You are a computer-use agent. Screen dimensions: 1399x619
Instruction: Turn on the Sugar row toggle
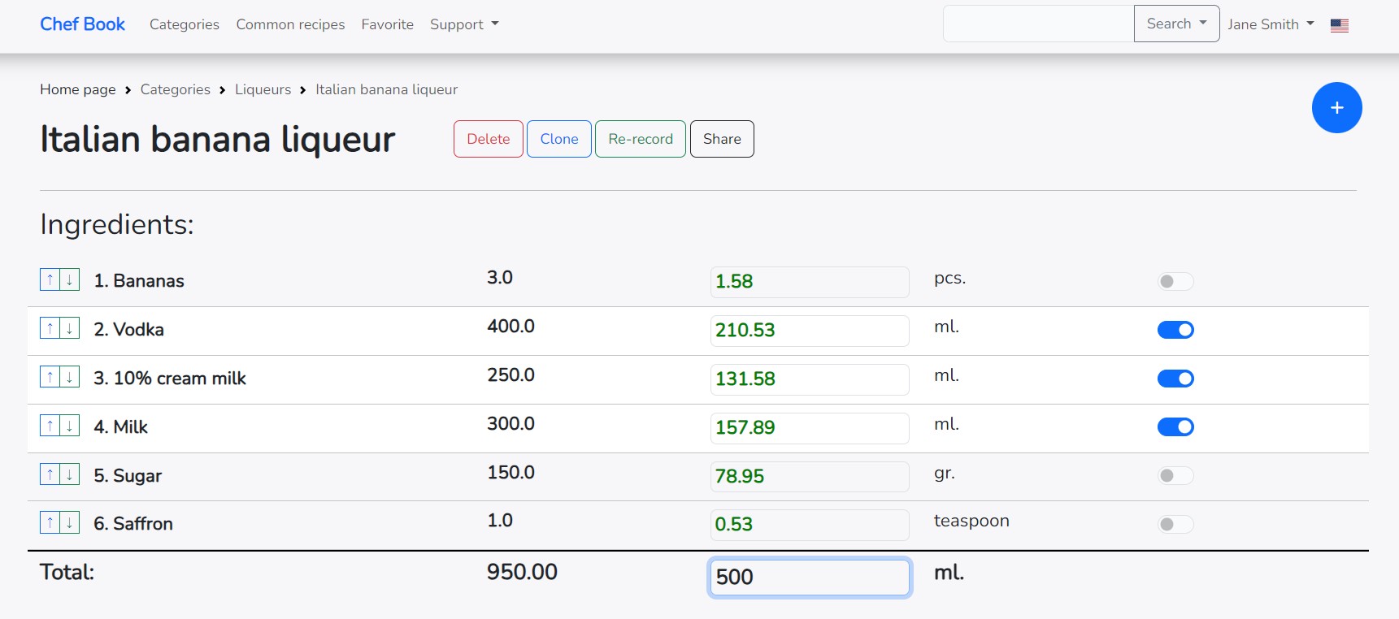(x=1175, y=475)
